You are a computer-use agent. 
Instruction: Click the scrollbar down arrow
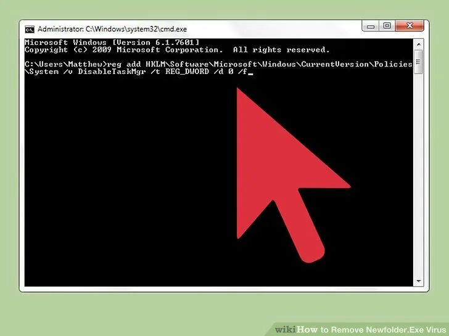tap(419, 281)
